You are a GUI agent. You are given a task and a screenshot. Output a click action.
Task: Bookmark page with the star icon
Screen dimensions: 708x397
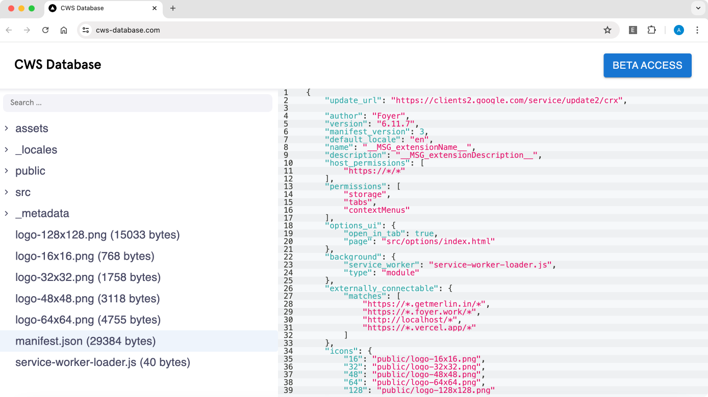click(607, 30)
